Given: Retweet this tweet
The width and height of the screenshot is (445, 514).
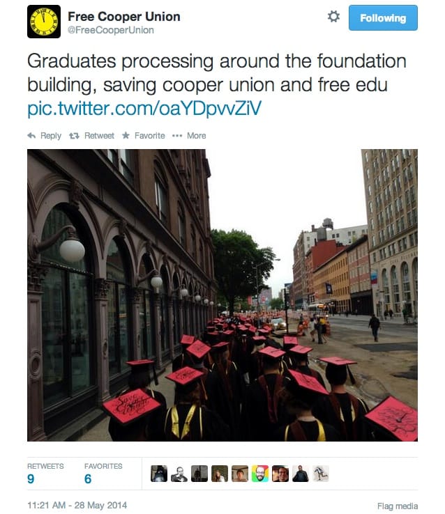Looking at the screenshot, I should tap(92, 136).
